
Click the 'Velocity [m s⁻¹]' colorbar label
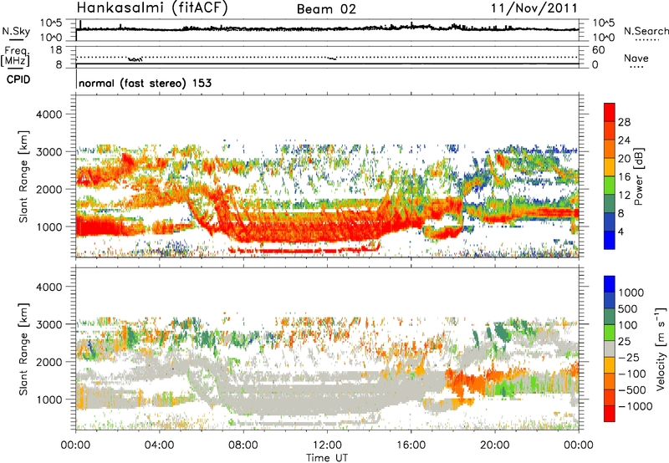click(x=661, y=349)
